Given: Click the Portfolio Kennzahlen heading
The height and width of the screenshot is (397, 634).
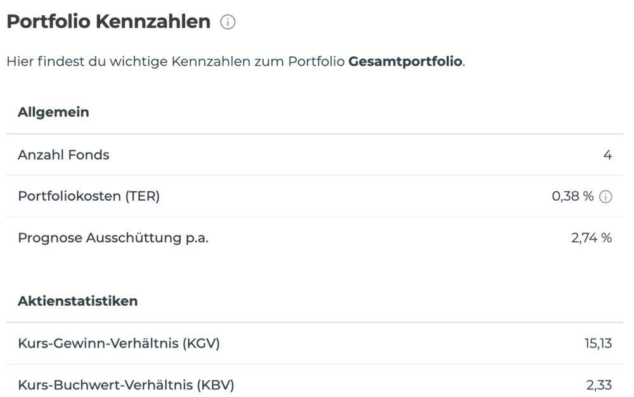Looking at the screenshot, I should (108, 22).
